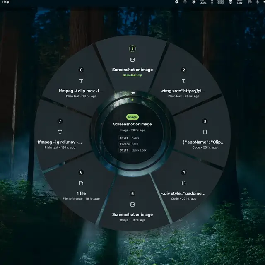
Task: Click 'Code • 20 hr. ago' under div style
Action: [x=183, y=198]
